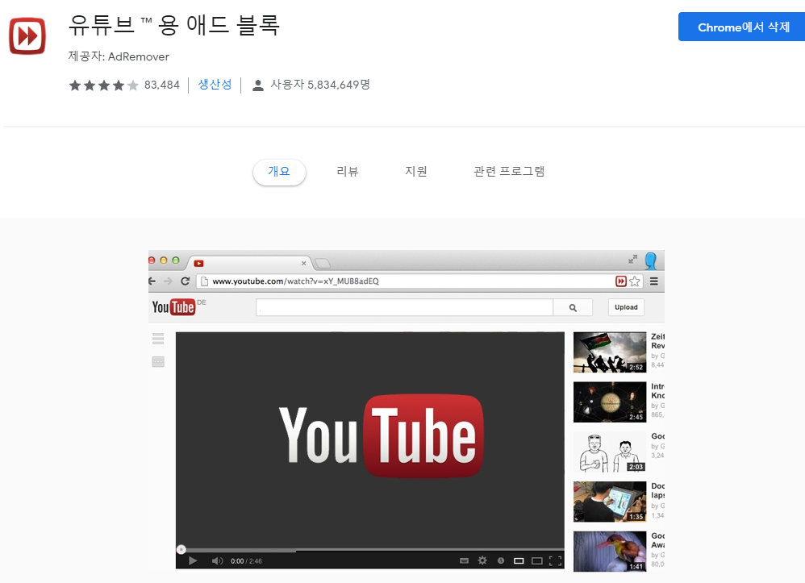The image size is (805, 583).
Task: Click the Upload button
Action: [x=627, y=307]
